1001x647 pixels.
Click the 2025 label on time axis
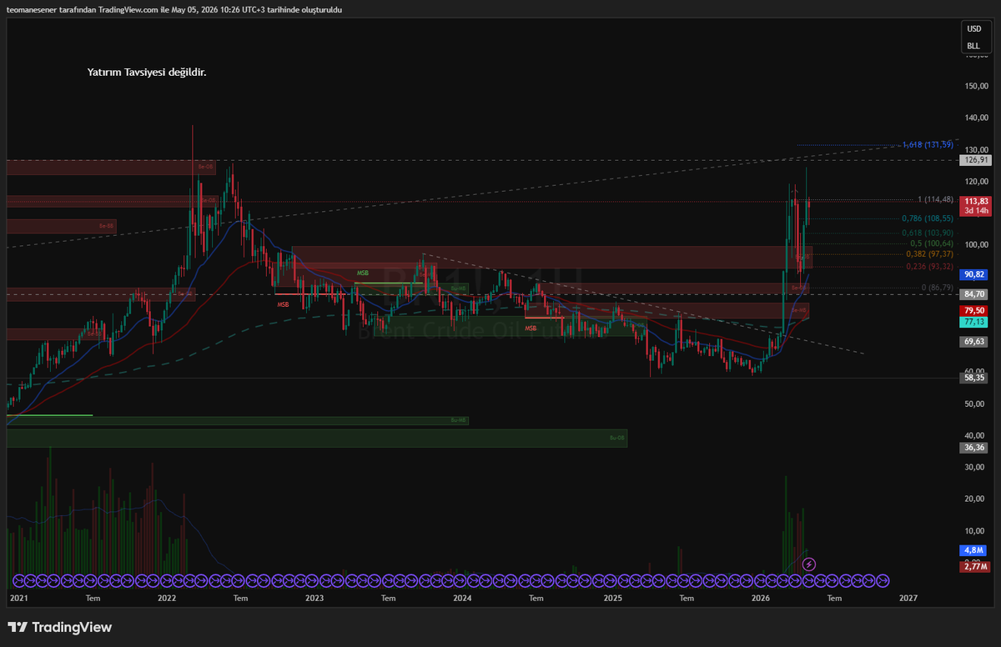[x=612, y=598]
